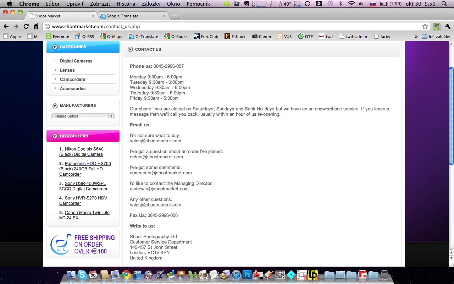Open the Bluetooth menu bar icon

click(x=341, y=4)
